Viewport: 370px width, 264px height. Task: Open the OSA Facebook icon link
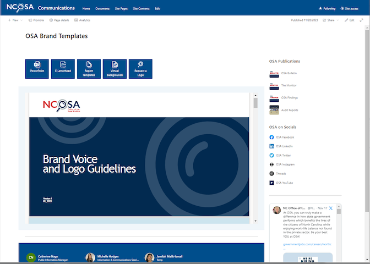[x=272, y=137]
